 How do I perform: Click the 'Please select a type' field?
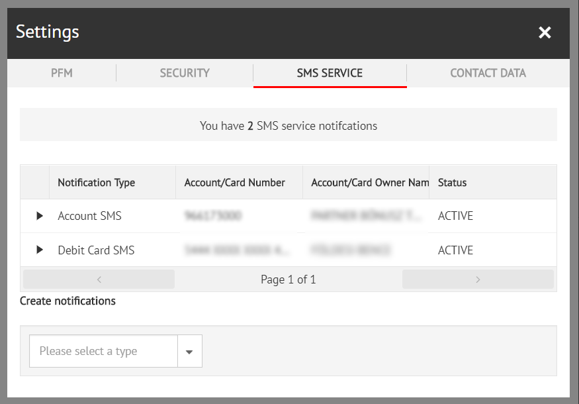click(x=104, y=352)
